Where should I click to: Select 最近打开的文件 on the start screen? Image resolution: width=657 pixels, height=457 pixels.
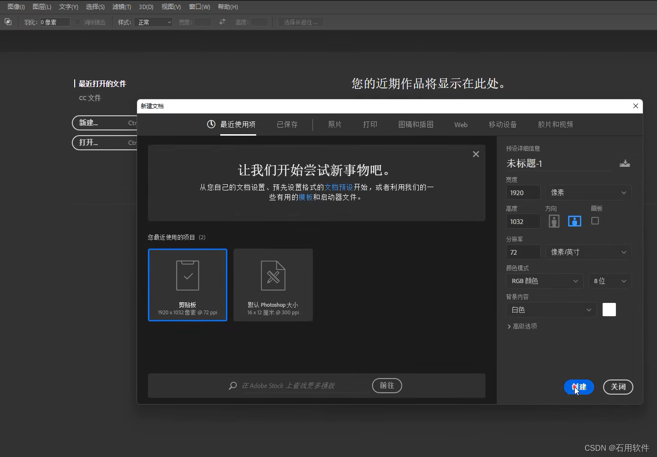pos(102,84)
